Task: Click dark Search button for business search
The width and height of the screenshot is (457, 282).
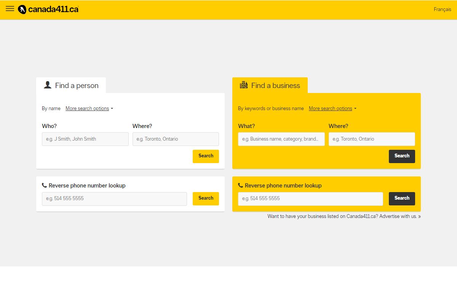Action: point(402,156)
